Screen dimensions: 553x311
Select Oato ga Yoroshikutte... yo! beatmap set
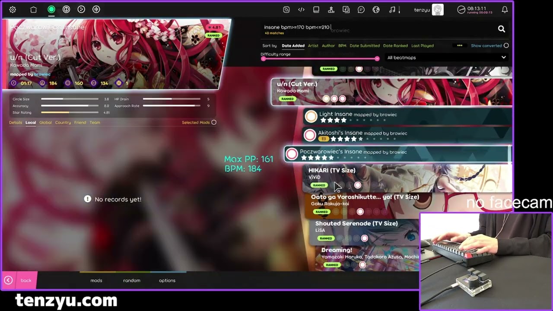pos(408,205)
